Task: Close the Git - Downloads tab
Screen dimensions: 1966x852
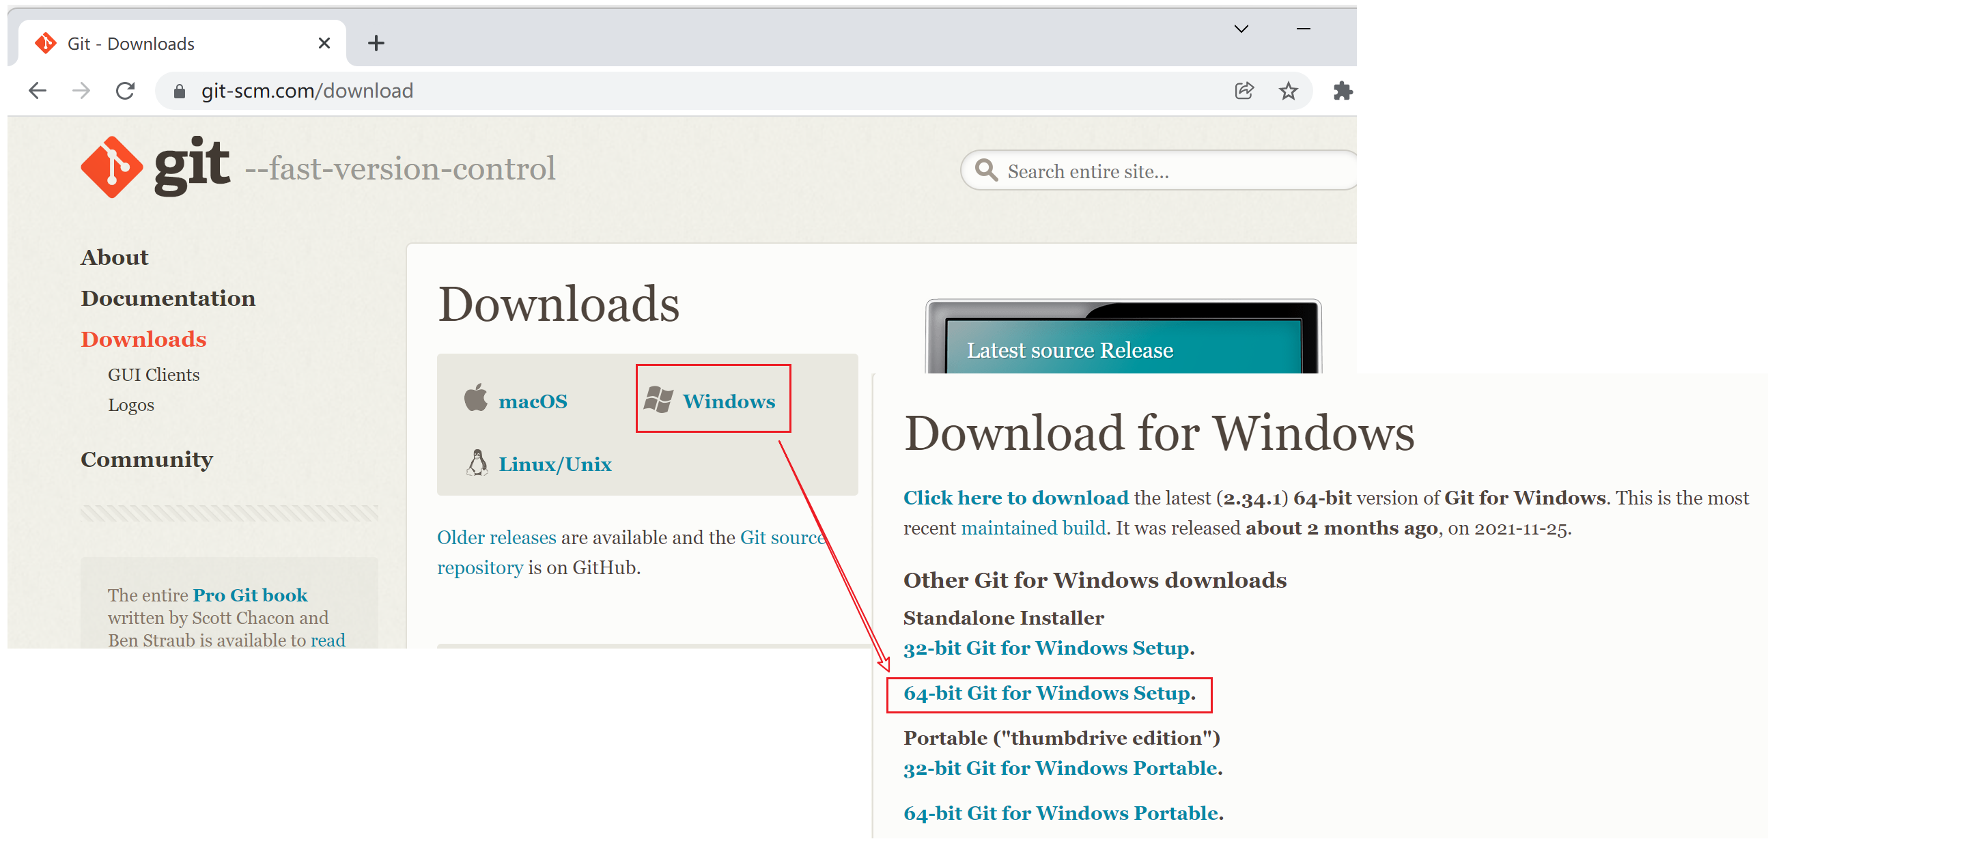Action: tap(324, 44)
